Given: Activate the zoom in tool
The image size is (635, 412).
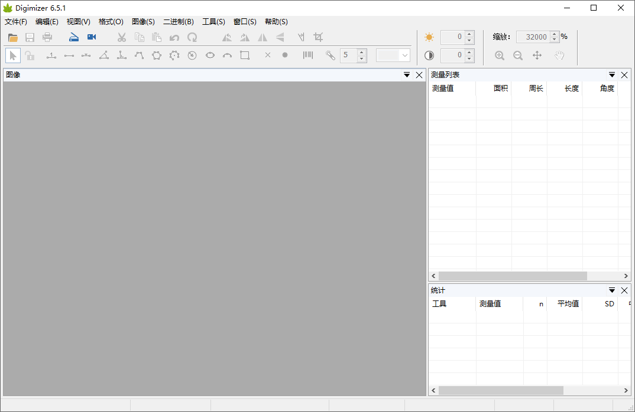Looking at the screenshot, I should (500, 55).
